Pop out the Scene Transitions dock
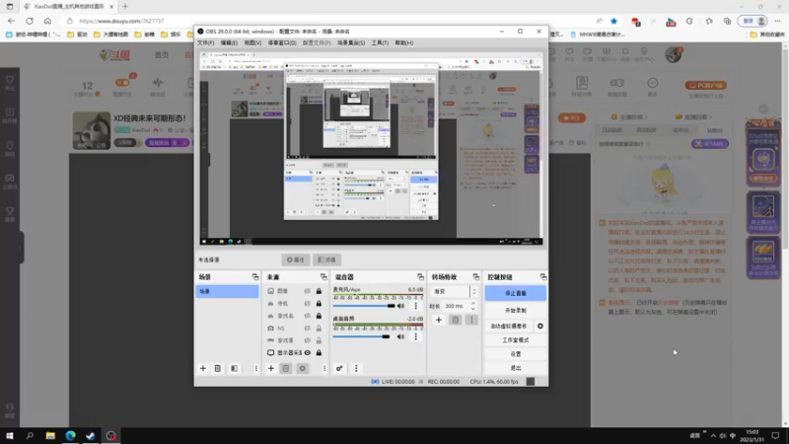This screenshot has width=789, height=444. (x=476, y=277)
